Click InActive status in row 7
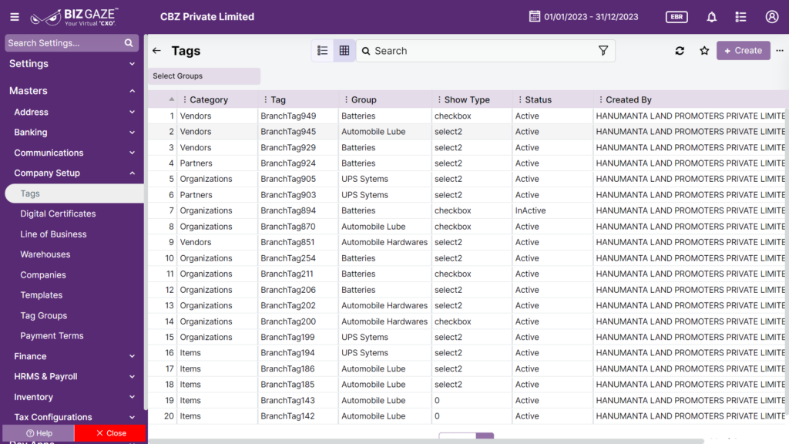The height and width of the screenshot is (444, 789). pyautogui.click(x=530, y=210)
